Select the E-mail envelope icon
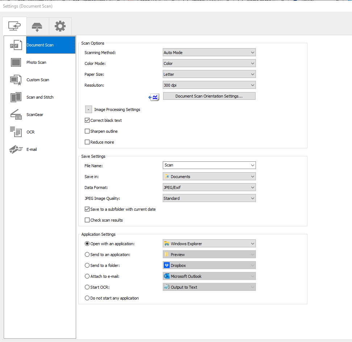Image resolution: width=352 pixels, height=342 pixels. tap(16, 149)
